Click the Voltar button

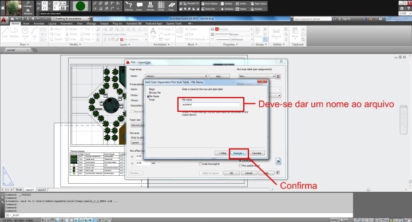click(222, 154)
